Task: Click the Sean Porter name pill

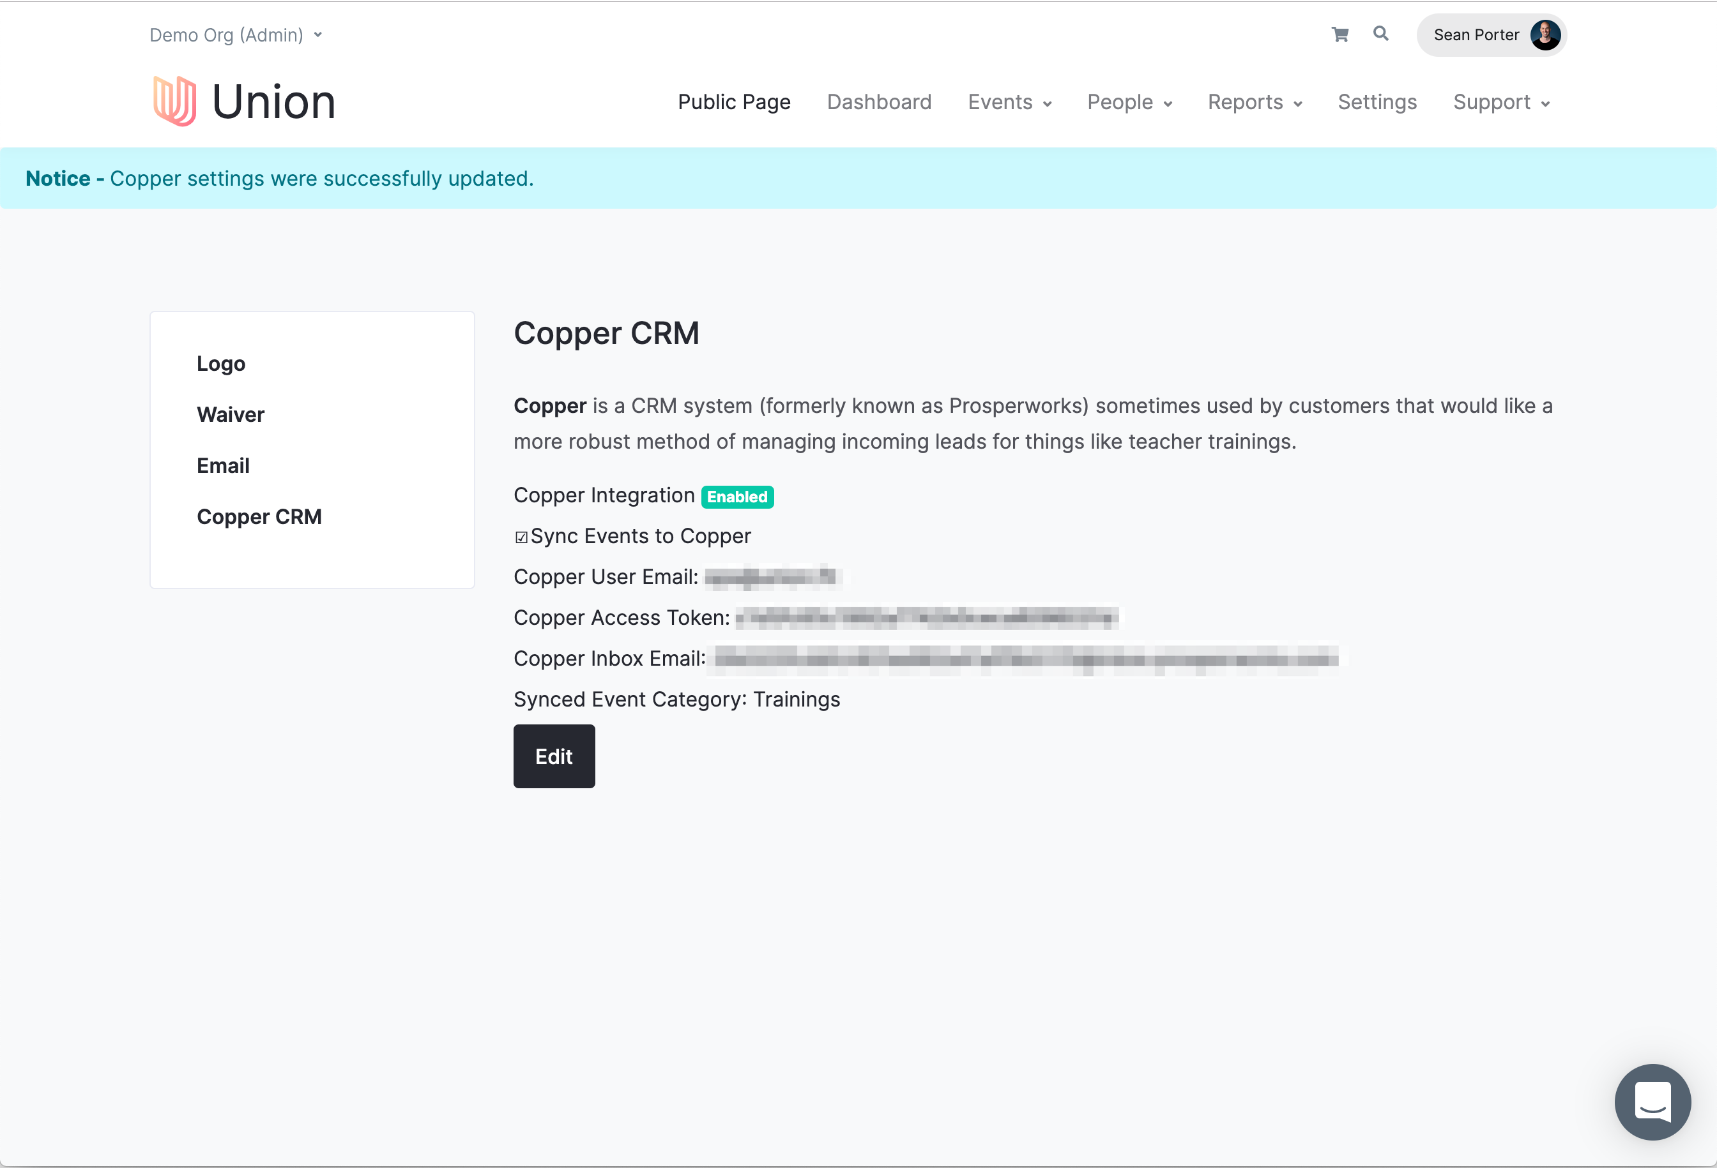Action: (1491, 34)
